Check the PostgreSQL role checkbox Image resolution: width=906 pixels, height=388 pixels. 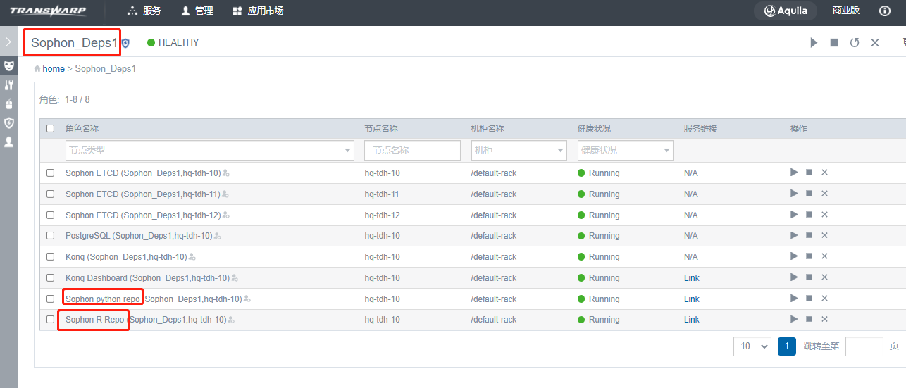click(50, 236)
